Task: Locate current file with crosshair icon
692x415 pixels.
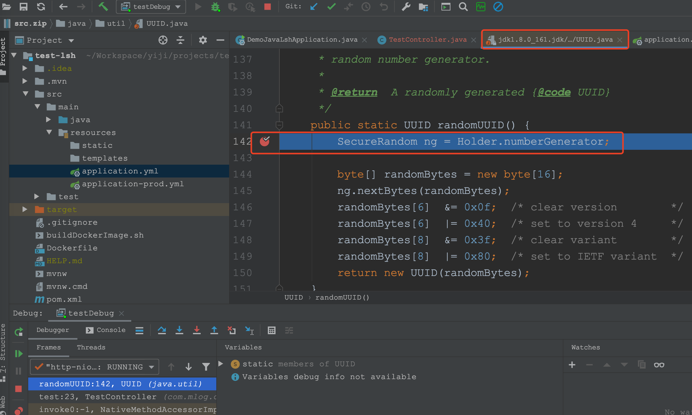Action: (x=163, y=40)
